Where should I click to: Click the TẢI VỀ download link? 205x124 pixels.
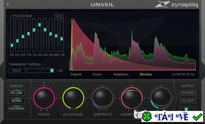171,116
